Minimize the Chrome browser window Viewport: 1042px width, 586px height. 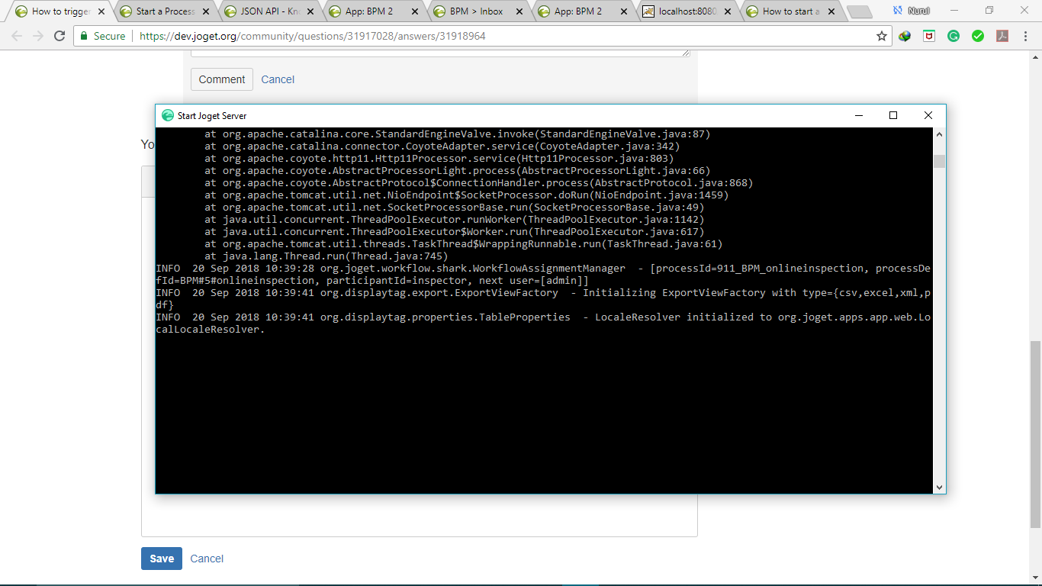pyautogui.click(x=954, y=11)
